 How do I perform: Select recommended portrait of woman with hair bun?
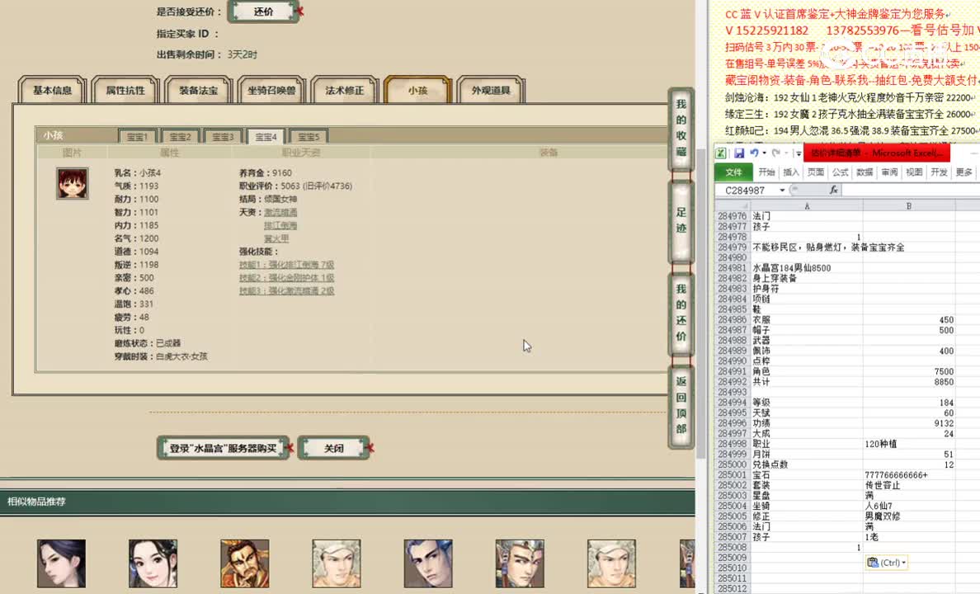61,563
